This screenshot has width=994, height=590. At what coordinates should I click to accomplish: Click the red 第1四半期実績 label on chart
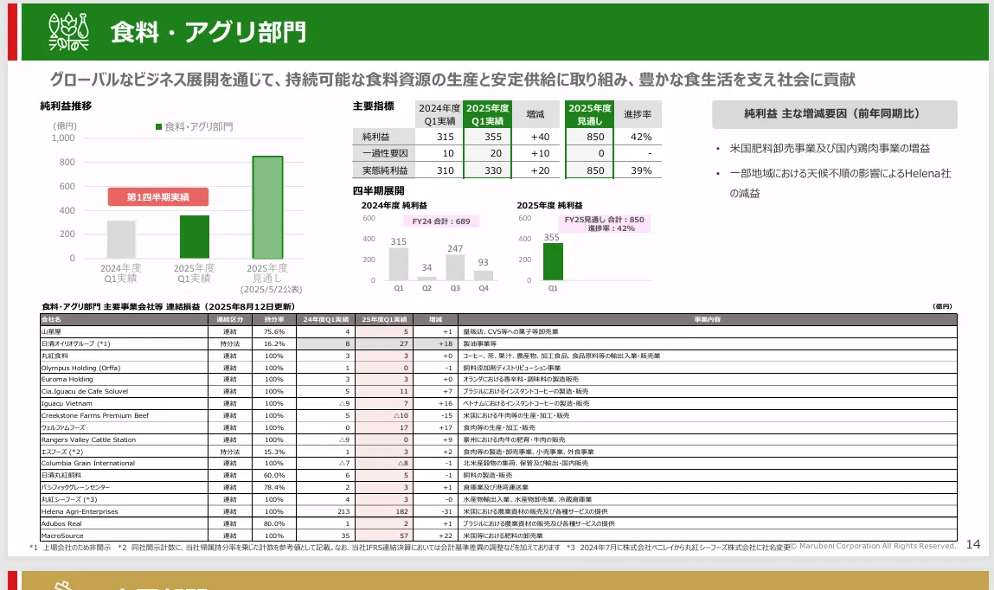coord(157,197)
